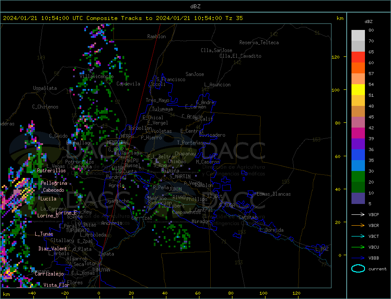Click the Capdevila label
The width and height of the screenshot is (391, 299).
pos(129,84)
